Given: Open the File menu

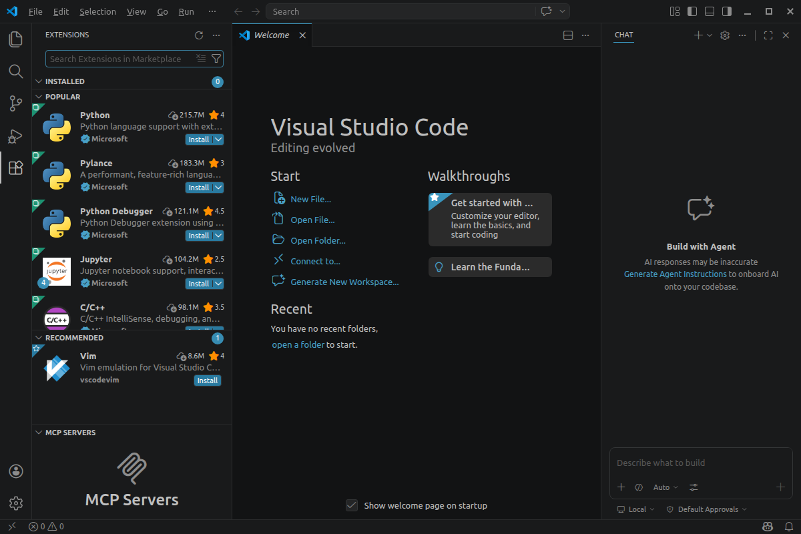Looking at the screenshot, I should pos(35,11).
